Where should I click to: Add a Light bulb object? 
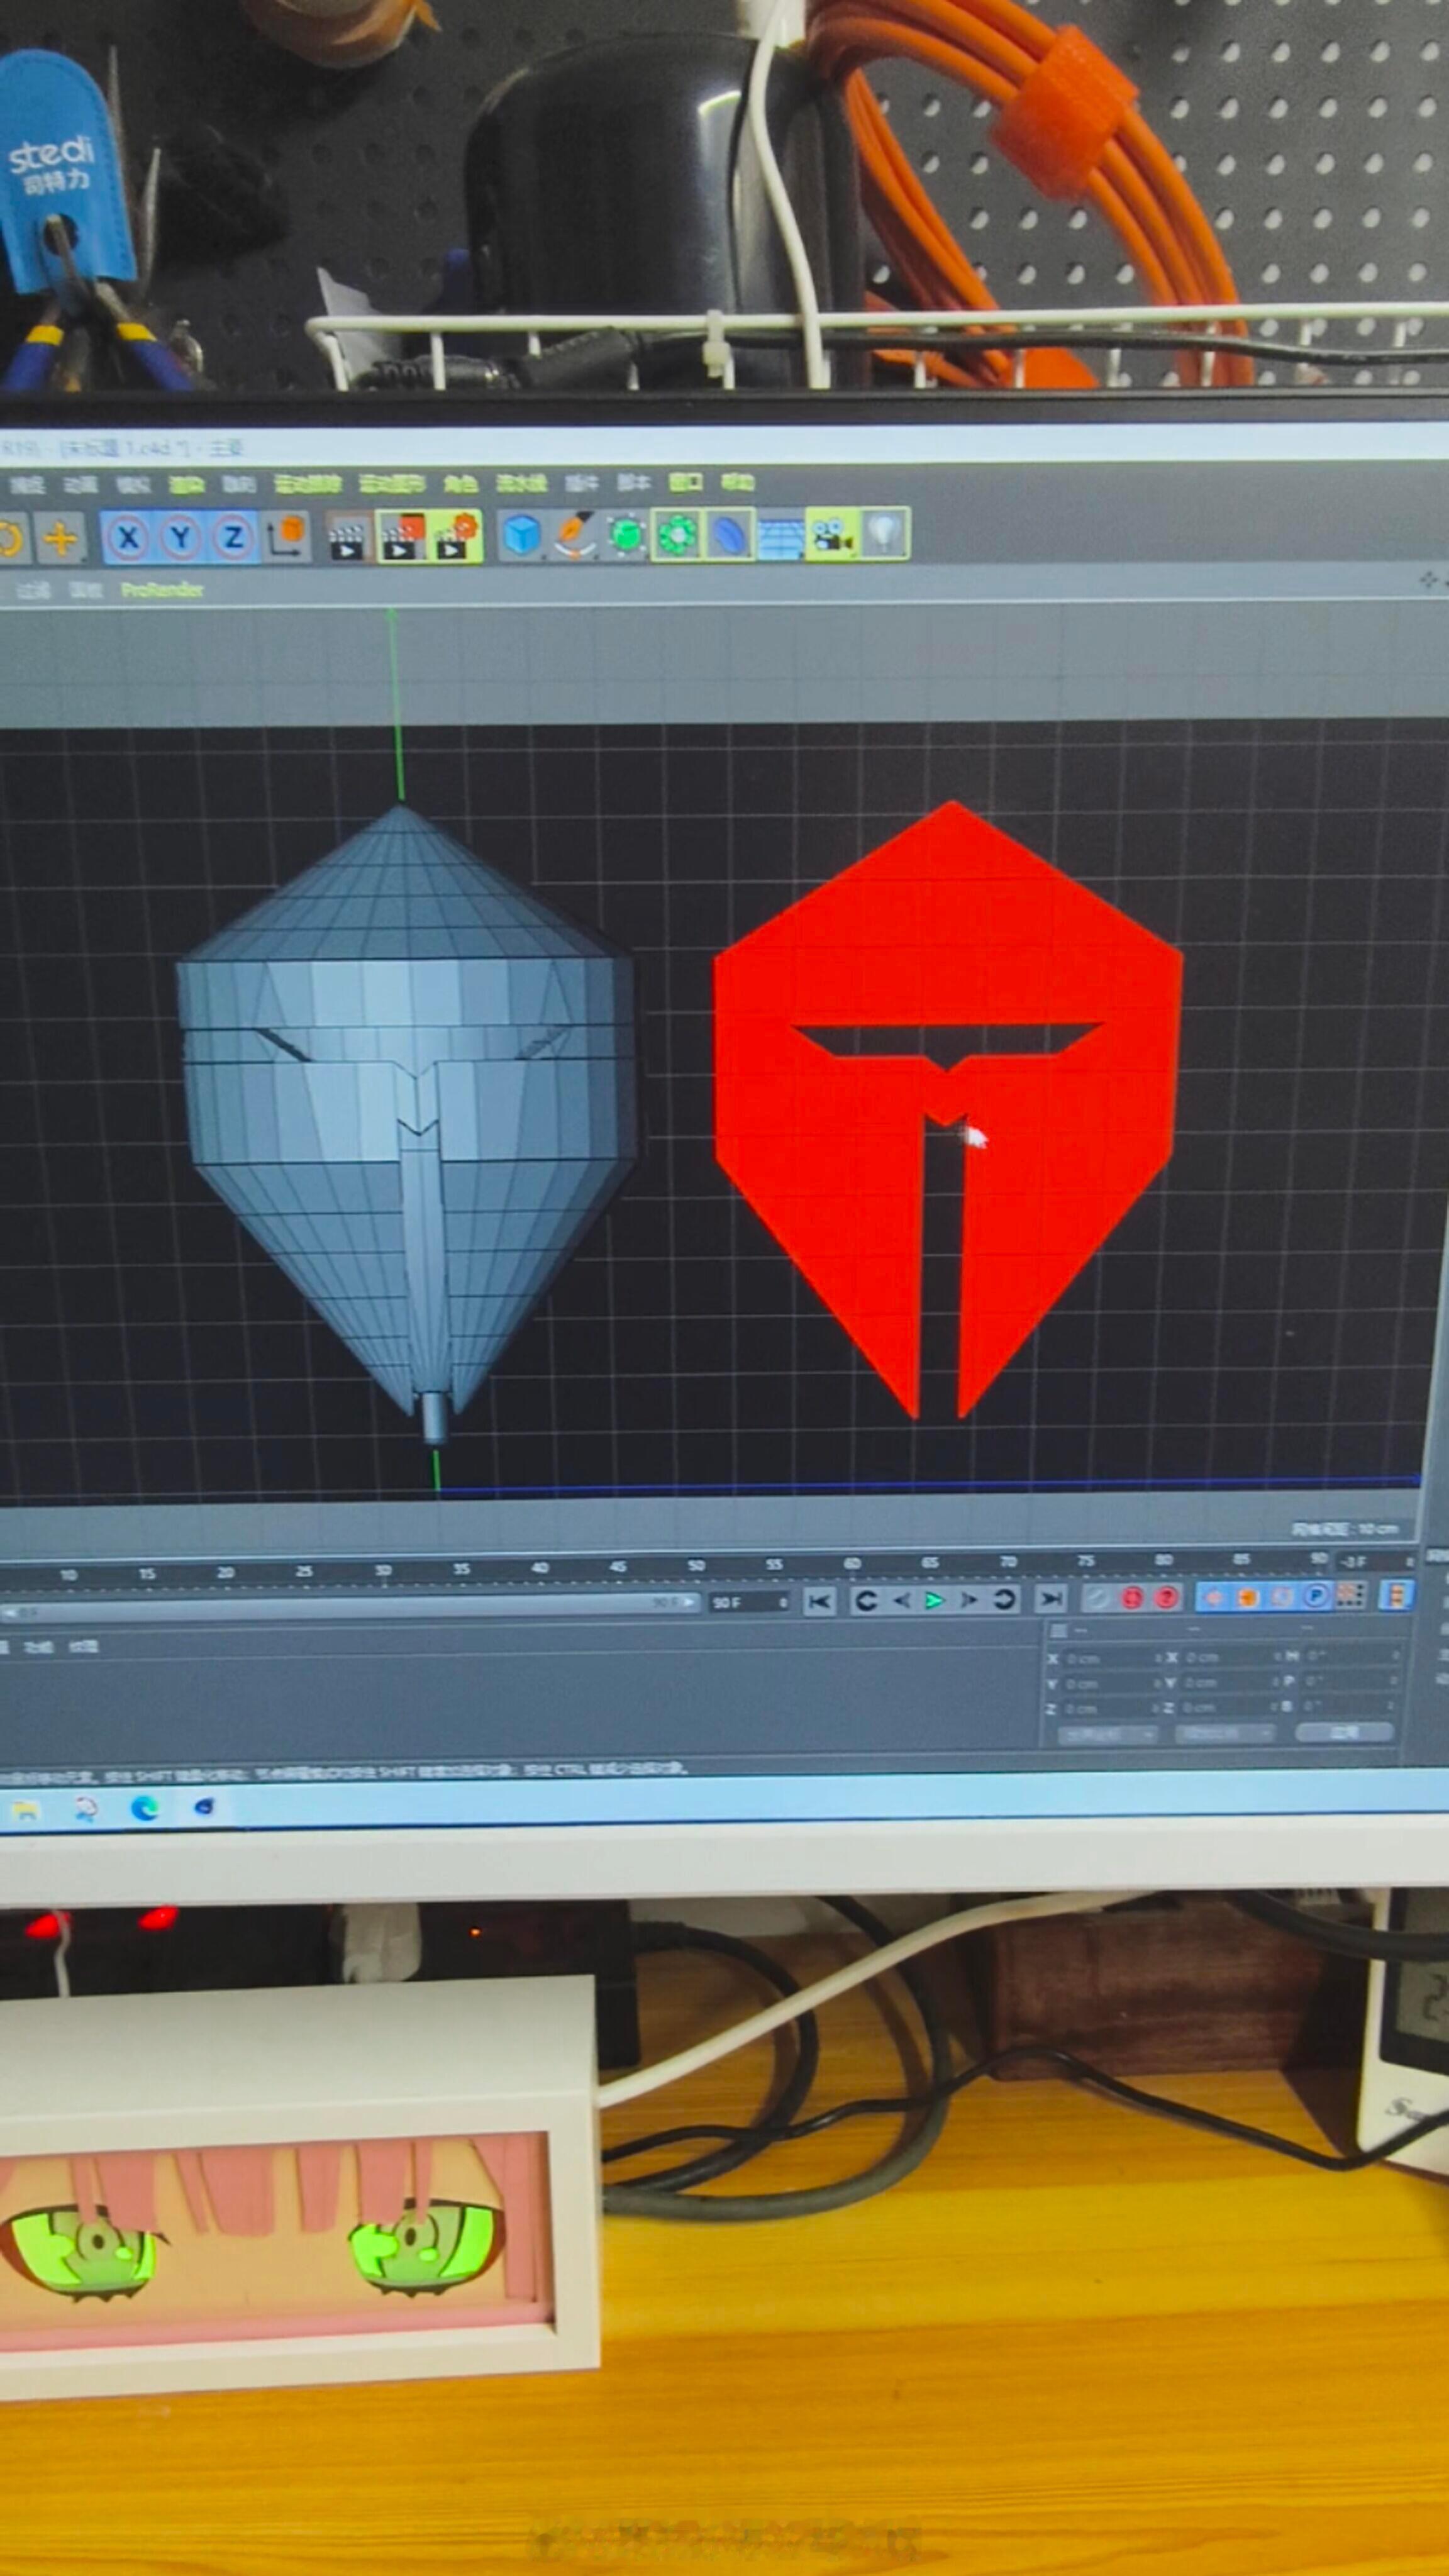pyautogui.click(x=884, y=533)
